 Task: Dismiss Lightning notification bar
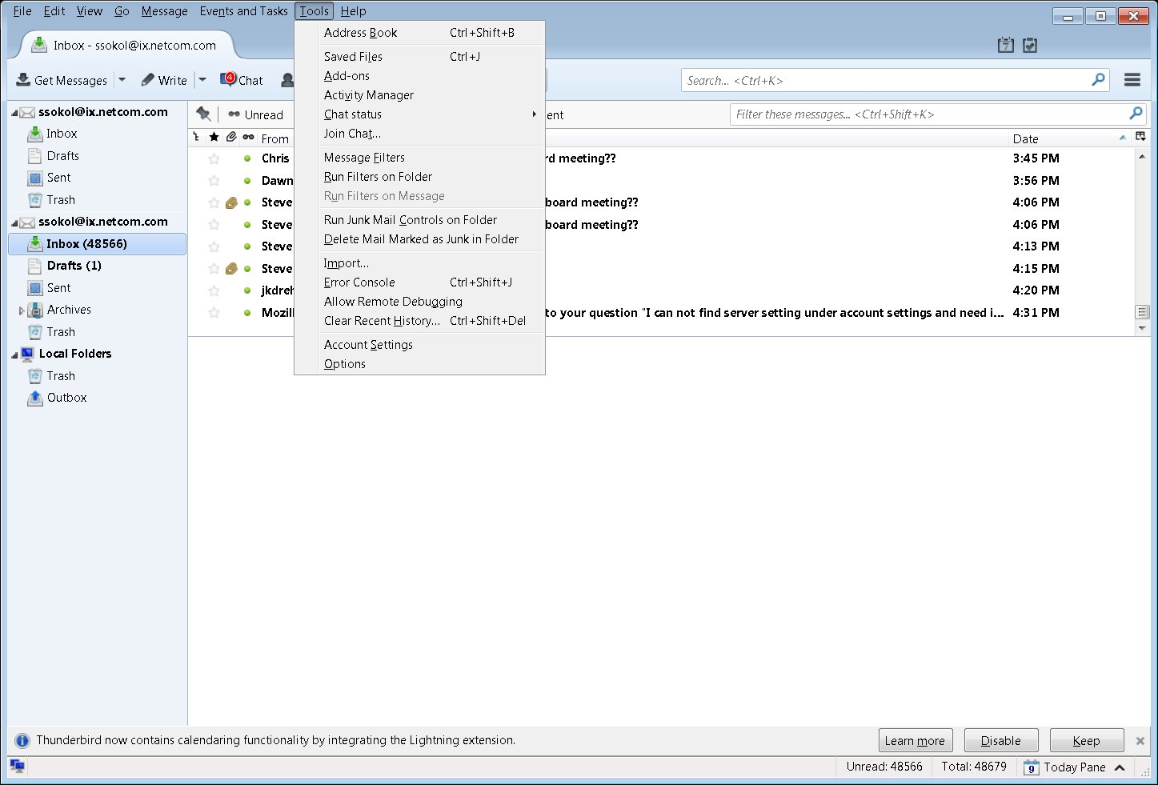click(x=1140, y=741)
